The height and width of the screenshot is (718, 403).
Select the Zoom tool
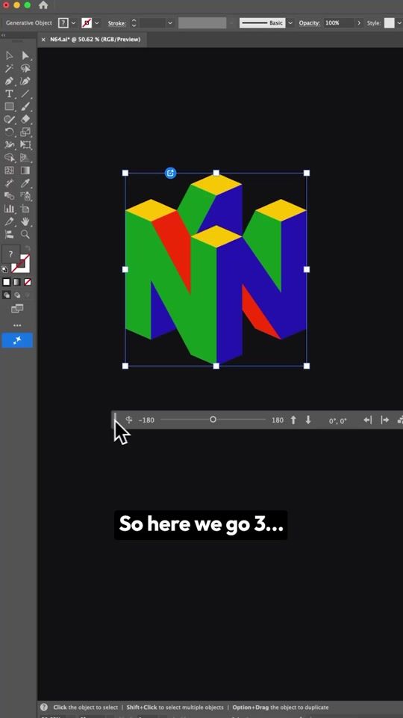point(25,234)
